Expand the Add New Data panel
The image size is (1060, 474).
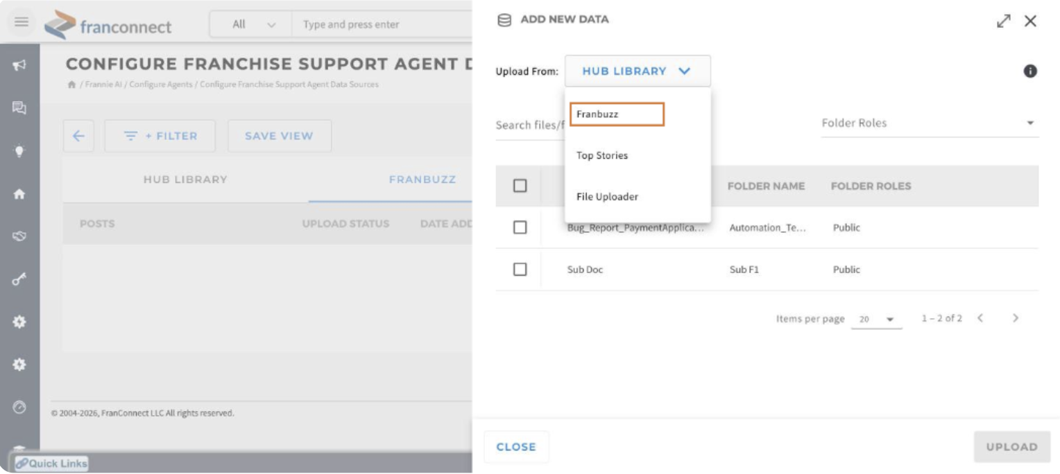1003,21
